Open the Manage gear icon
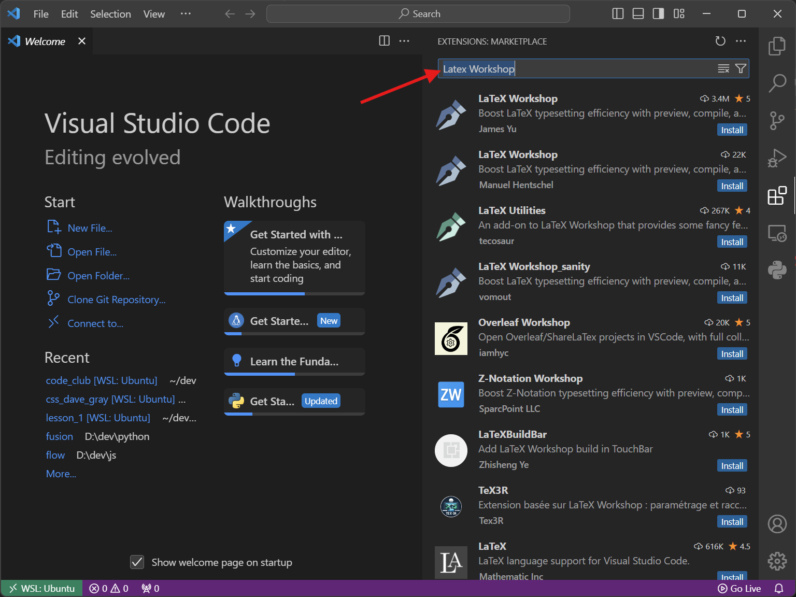Screen dimensions: 796x597 tap(777, 561)
